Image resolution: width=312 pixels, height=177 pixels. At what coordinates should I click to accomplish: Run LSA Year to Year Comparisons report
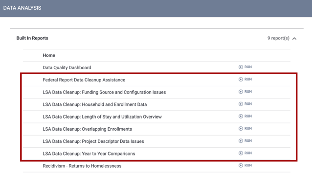tap(245, 153)
